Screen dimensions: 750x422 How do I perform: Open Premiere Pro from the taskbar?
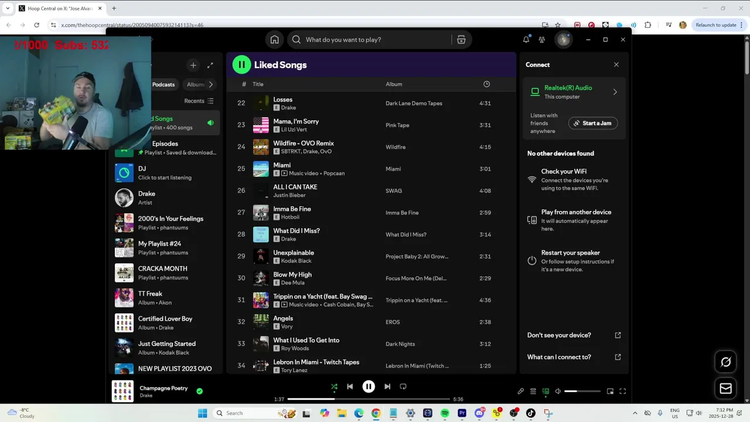462,413
